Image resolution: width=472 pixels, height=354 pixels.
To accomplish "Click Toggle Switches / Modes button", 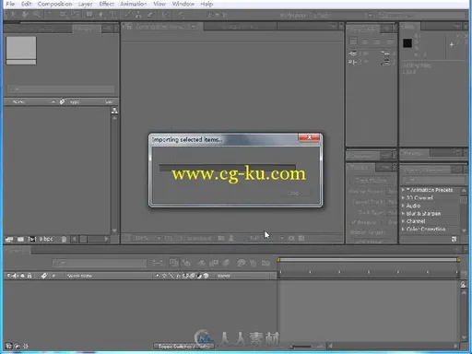I will pyautogui.click(x=183, y=347).
